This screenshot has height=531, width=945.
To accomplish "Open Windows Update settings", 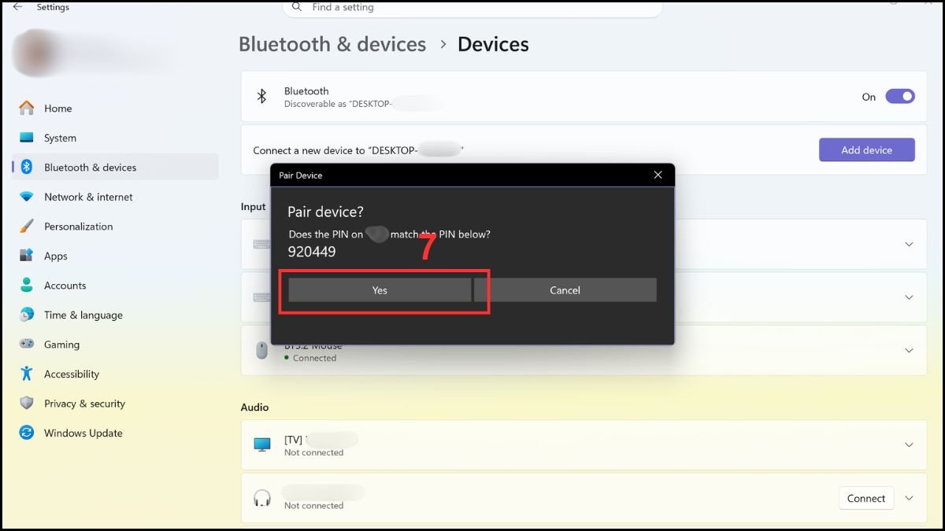I will (115, 433).
